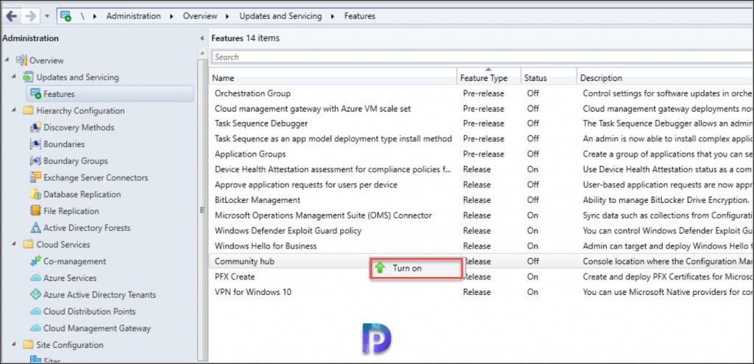Click scroll-up arrow of navigation pane scrollbar

click(202, 53)
